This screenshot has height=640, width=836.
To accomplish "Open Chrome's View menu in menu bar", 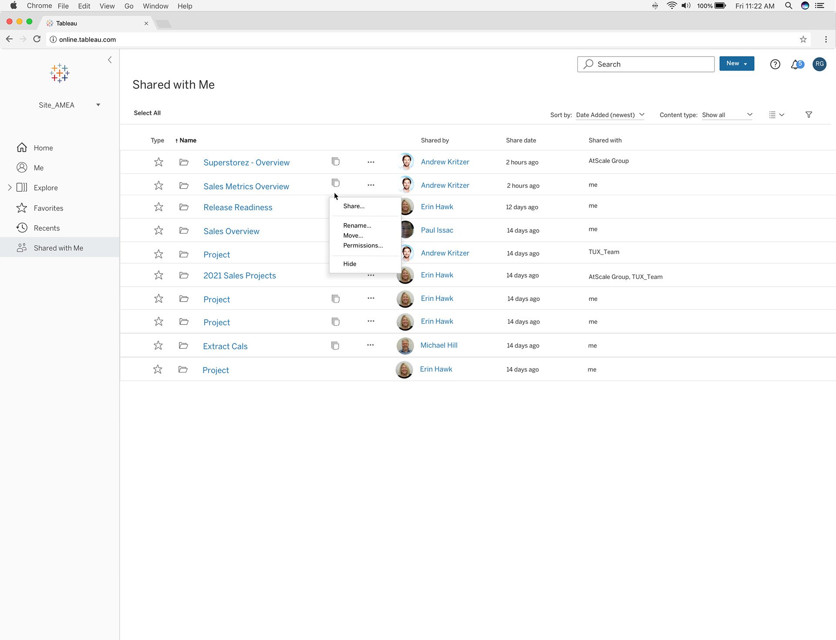I will coord(107,6).
